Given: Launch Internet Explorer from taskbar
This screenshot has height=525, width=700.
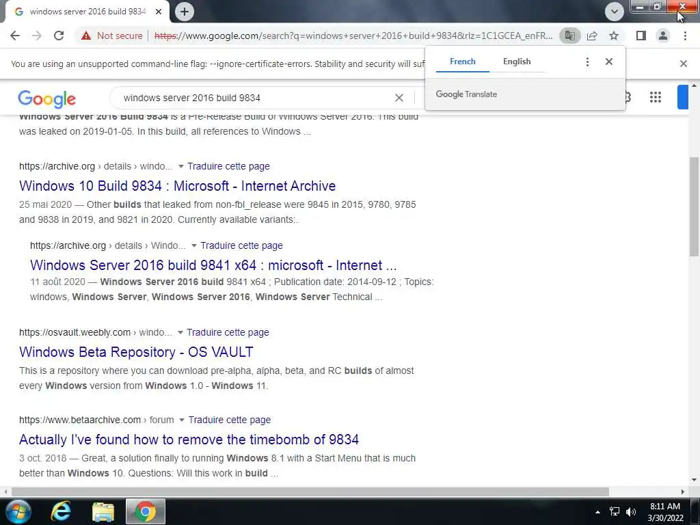Looking at the screenshot, I should [x=61, y=511].
